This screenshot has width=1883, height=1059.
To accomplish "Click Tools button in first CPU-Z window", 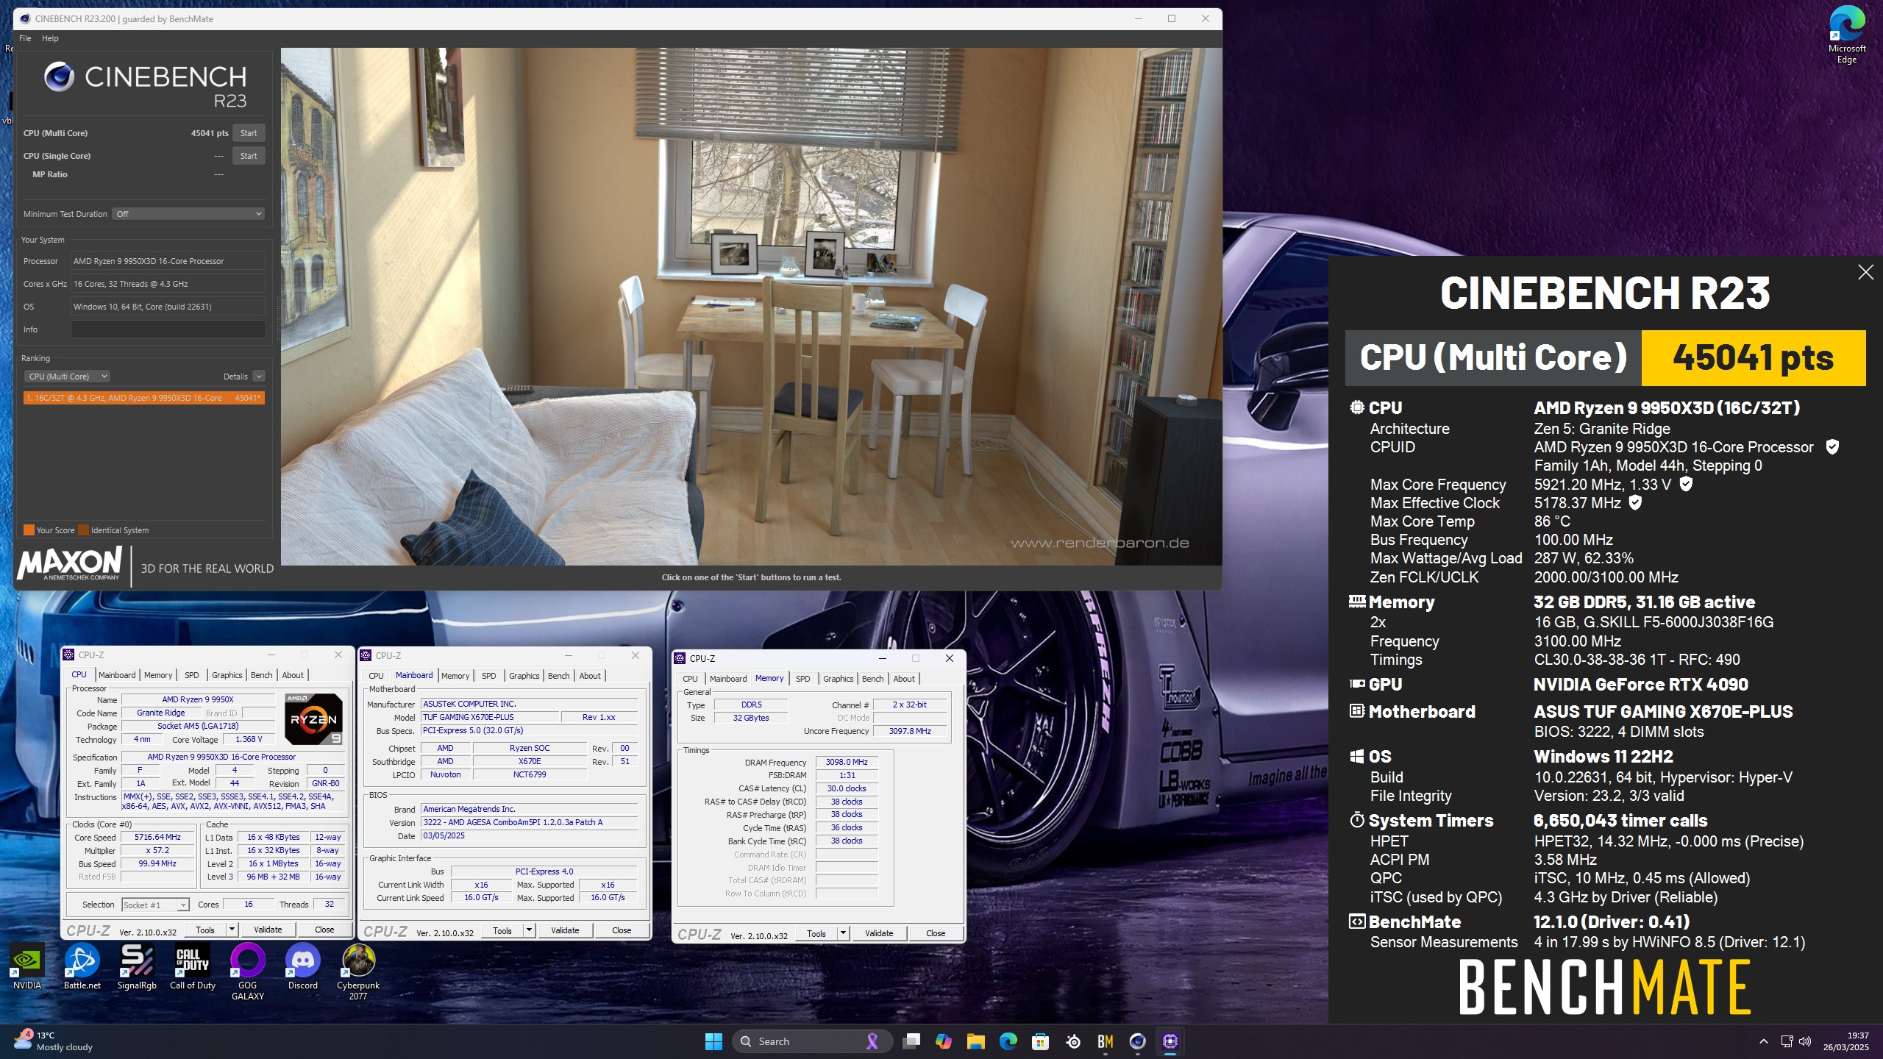I will coord(205,930).
